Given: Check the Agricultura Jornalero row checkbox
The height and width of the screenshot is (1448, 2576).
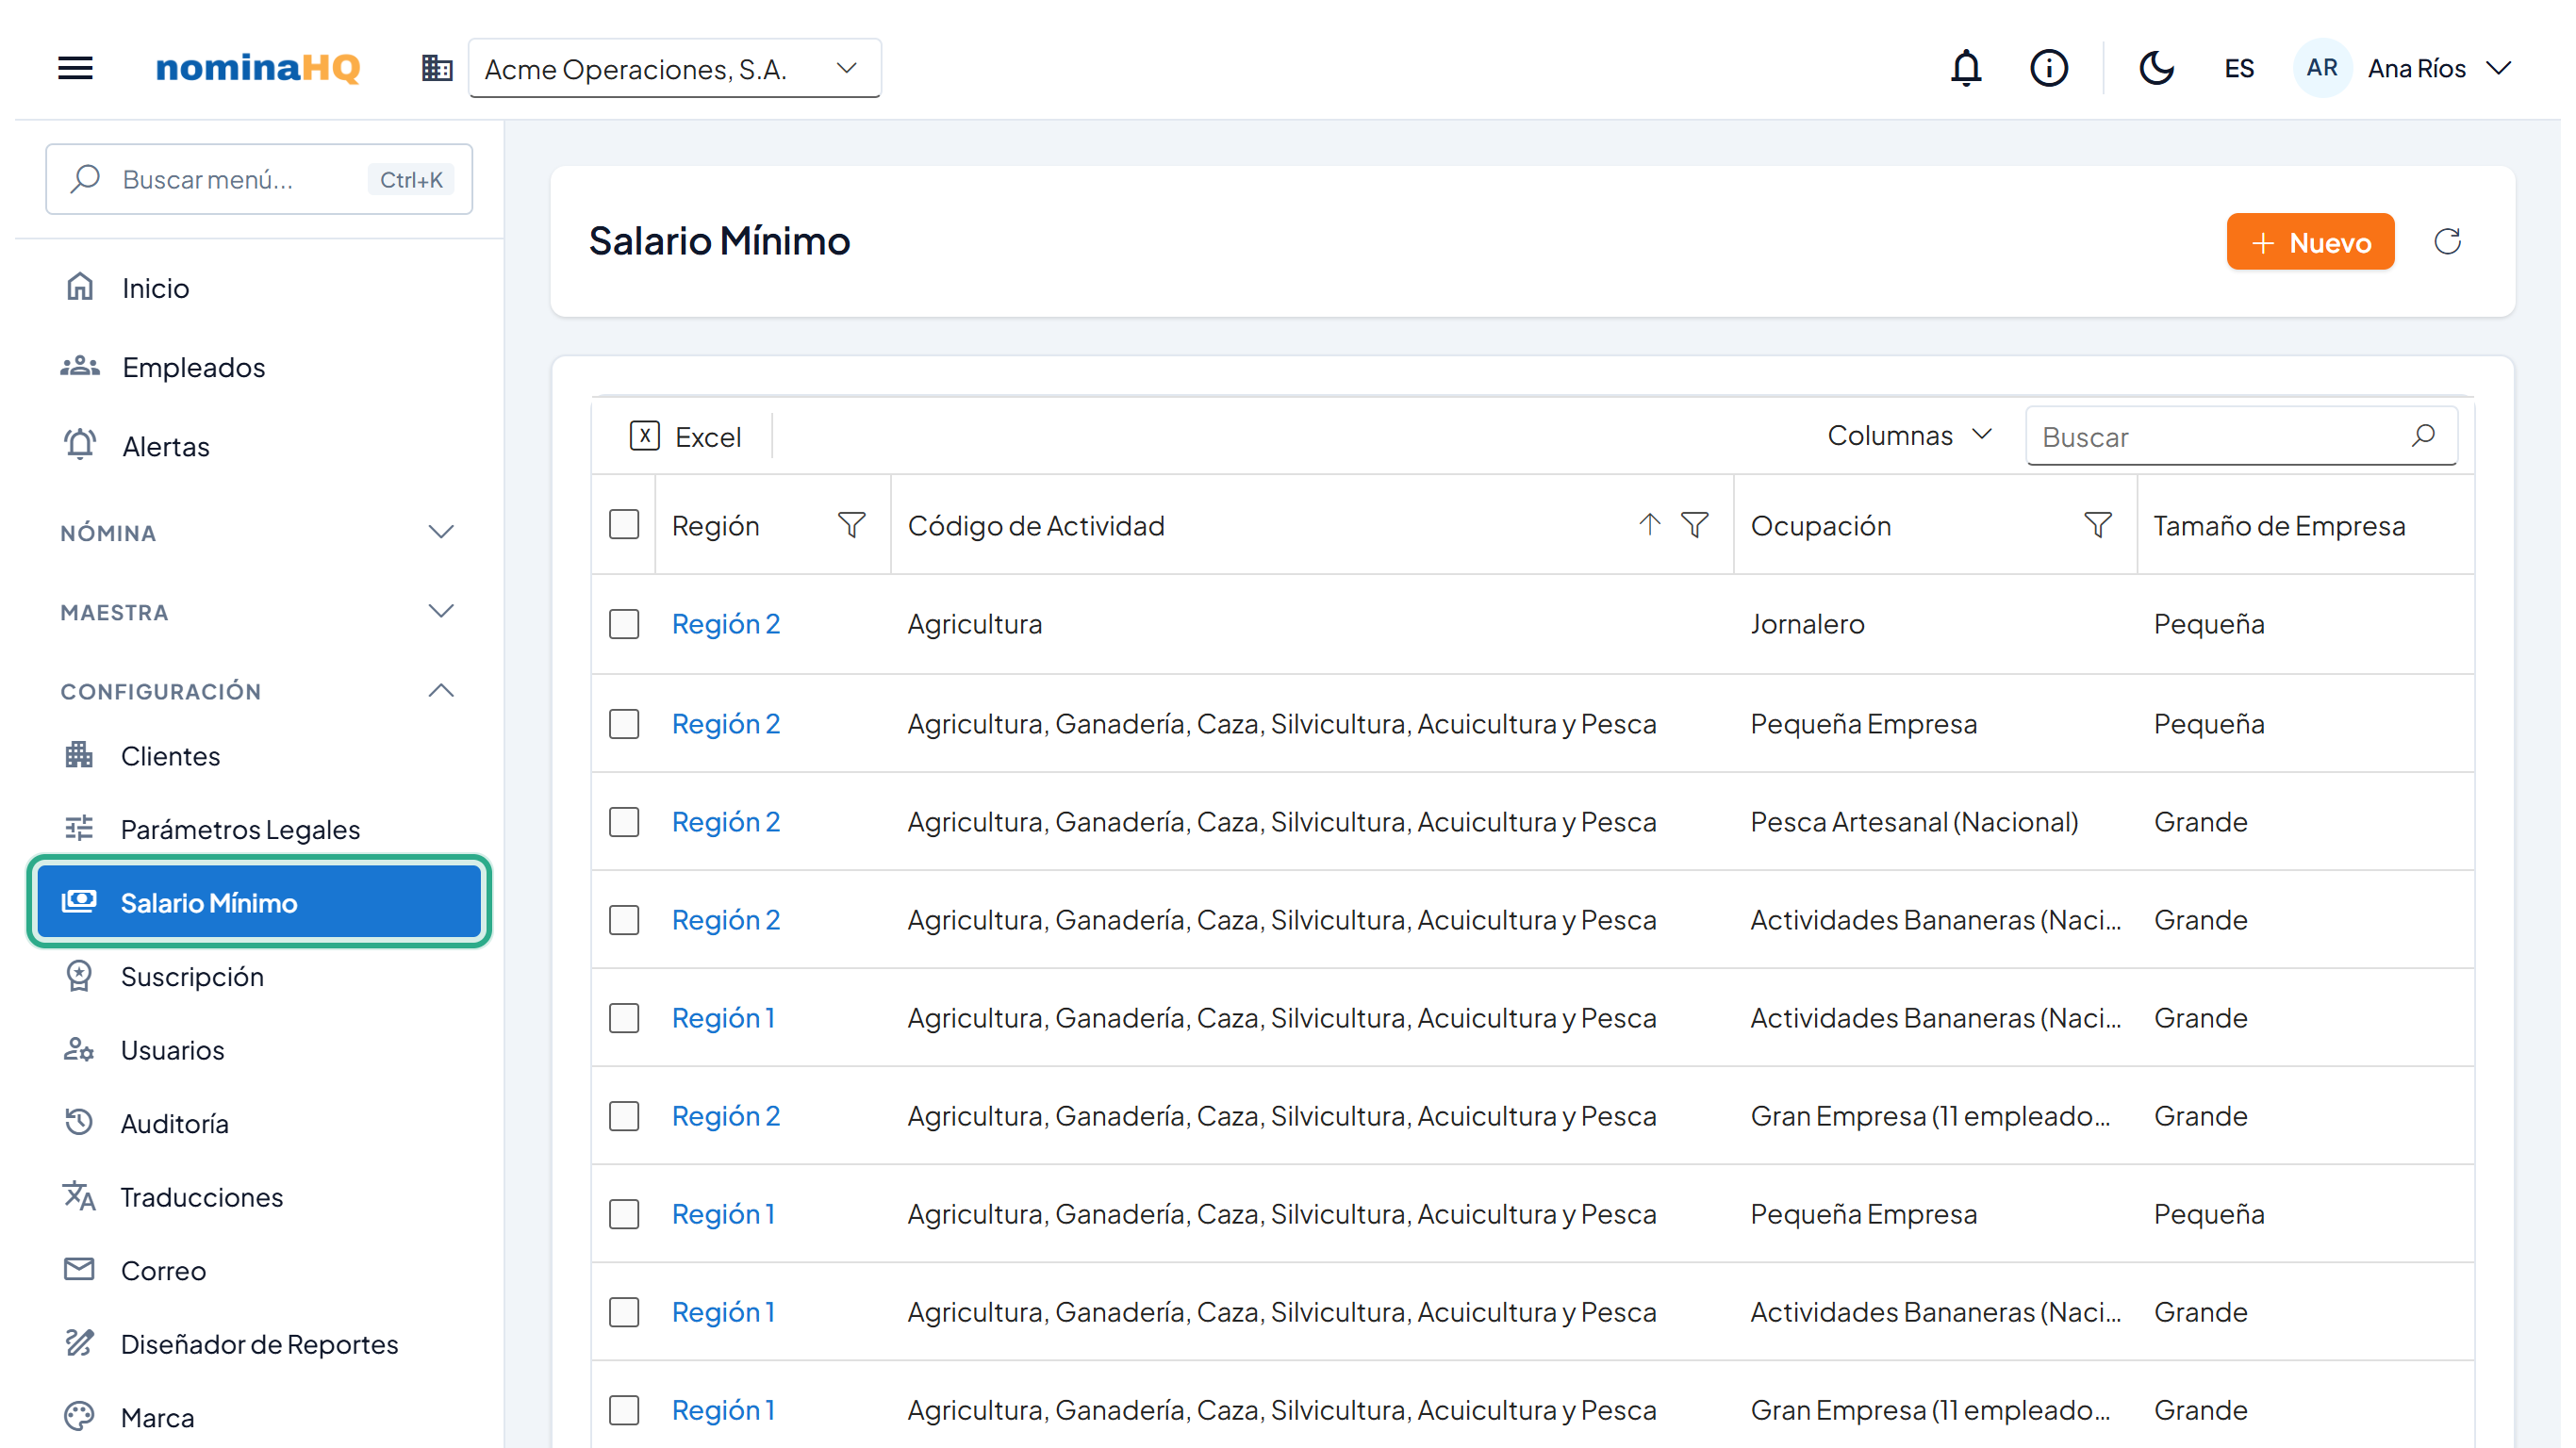Looking at the screenshot, I should 624,624.
